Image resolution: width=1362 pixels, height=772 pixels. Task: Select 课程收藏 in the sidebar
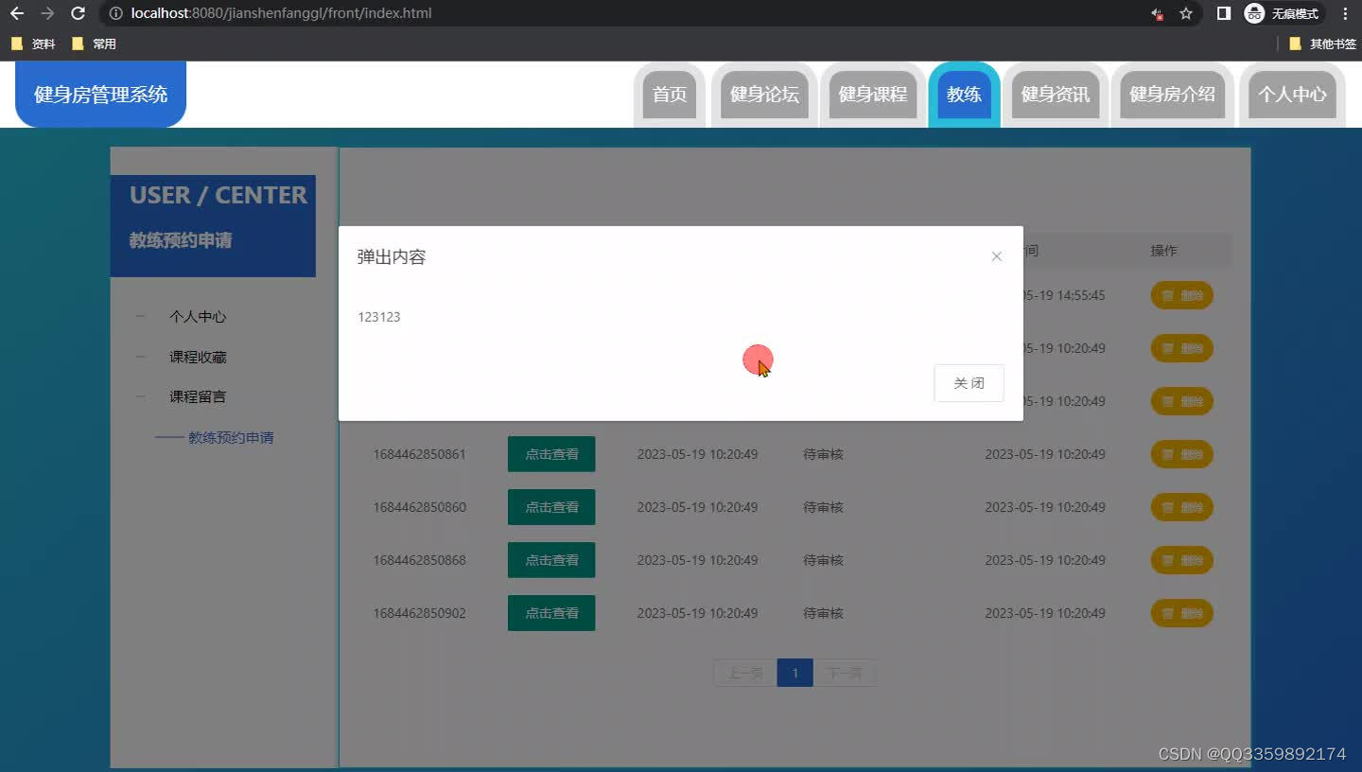[x=198, y=357]
